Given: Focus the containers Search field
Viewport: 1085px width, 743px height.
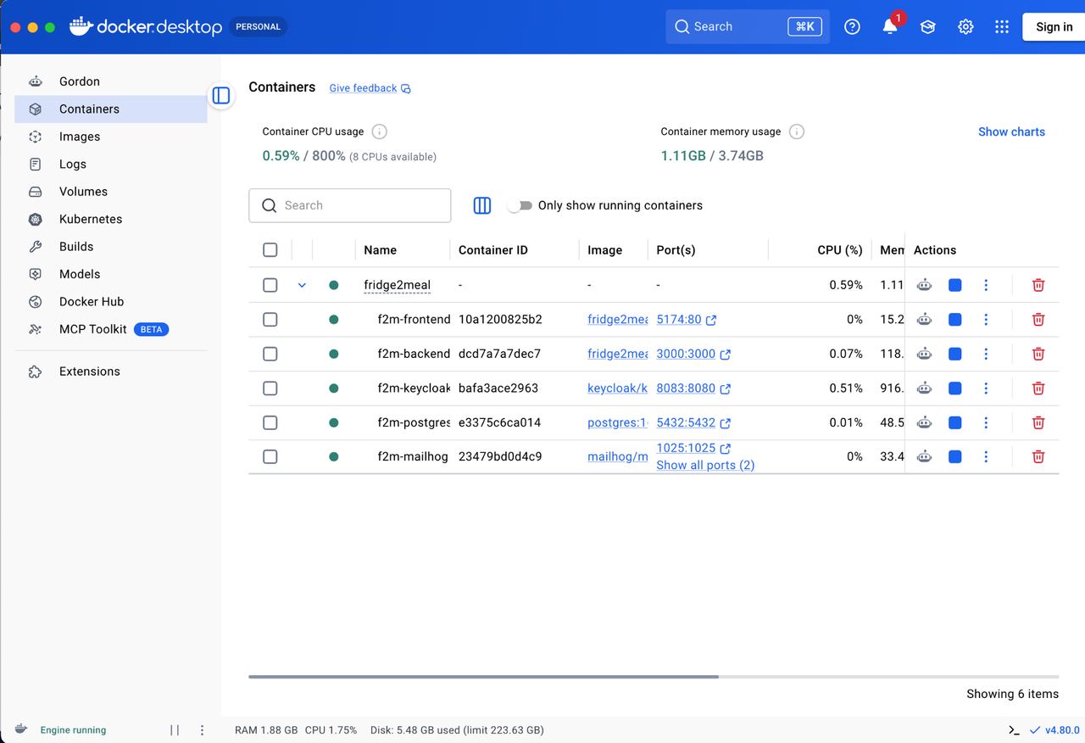Looking at the screenshot, I should coord(349,205).
